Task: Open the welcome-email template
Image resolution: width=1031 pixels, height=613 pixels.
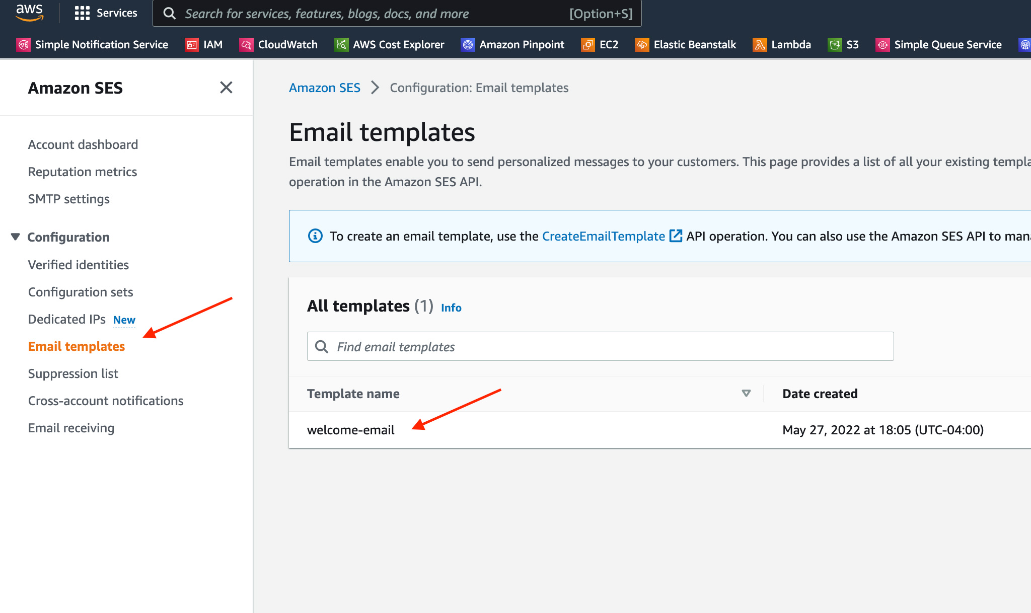Action: coord(351,430)
